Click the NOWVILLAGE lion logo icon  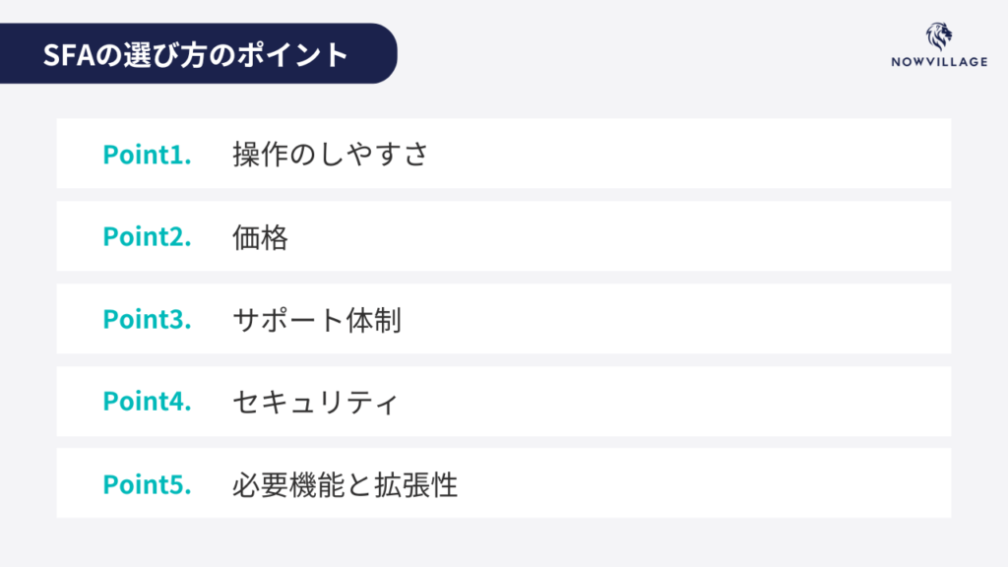[x=938, y=36]
